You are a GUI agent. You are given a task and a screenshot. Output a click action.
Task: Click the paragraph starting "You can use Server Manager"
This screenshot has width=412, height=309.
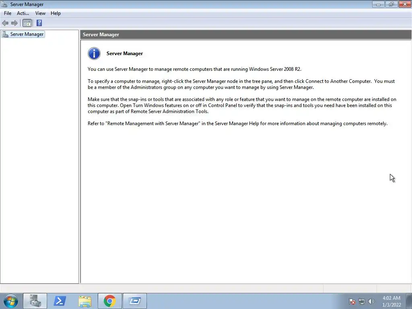pos(194,69)
